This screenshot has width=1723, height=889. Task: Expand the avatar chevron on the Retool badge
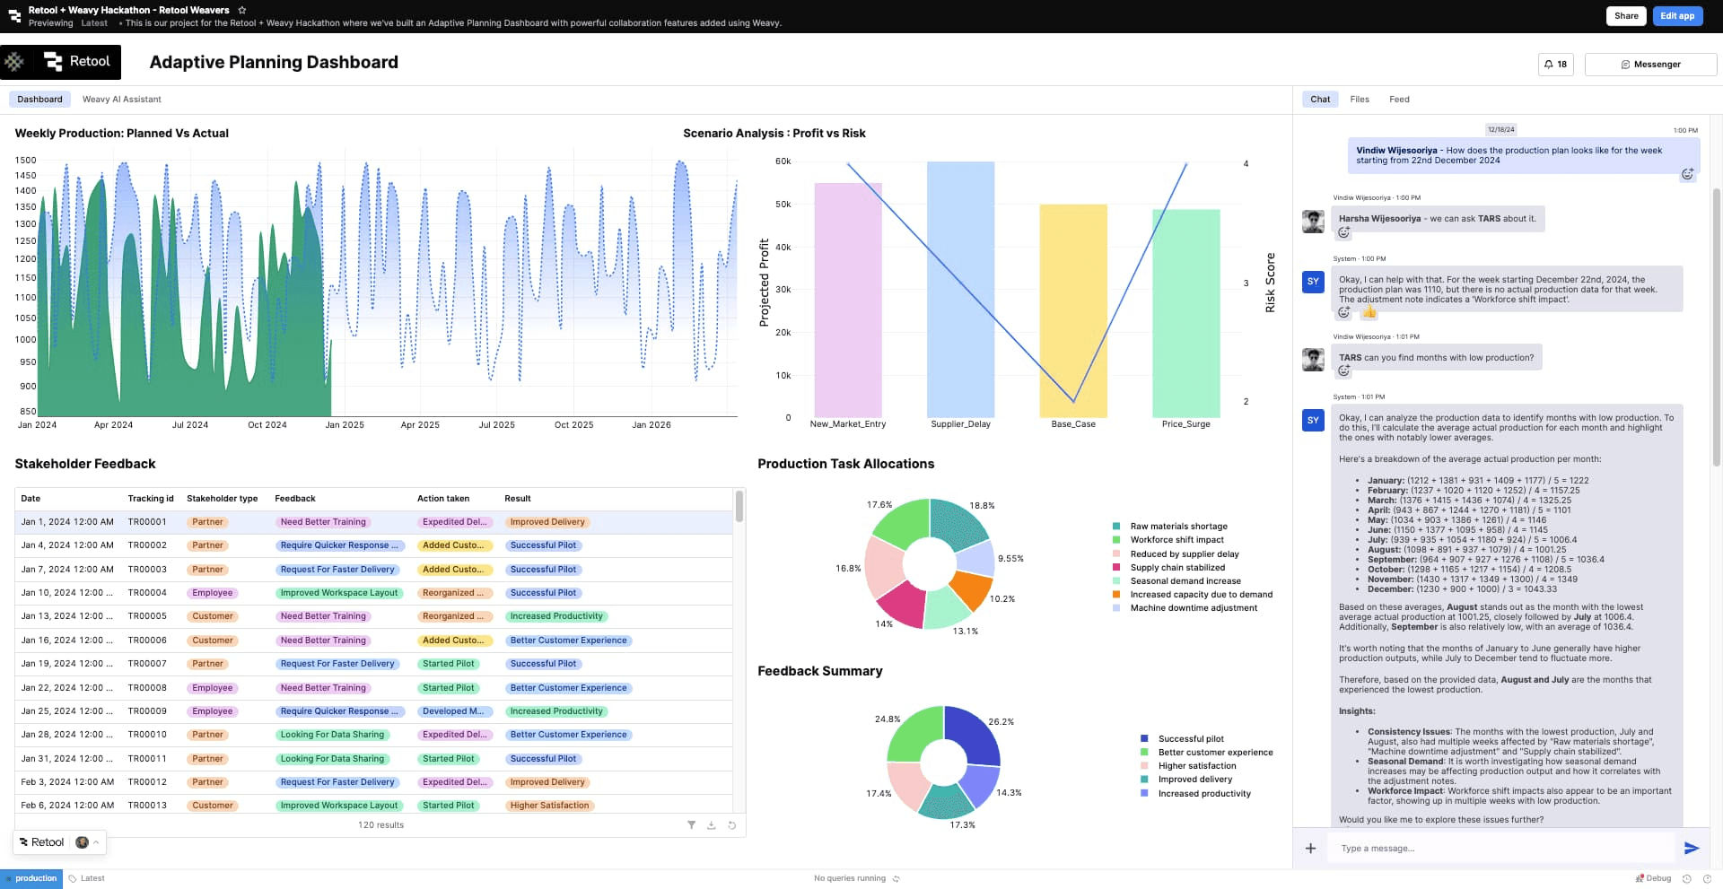pos(94,842)
